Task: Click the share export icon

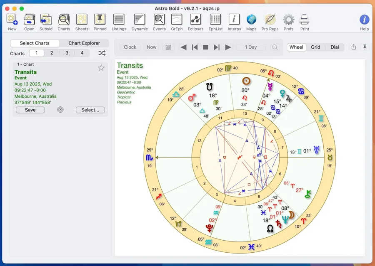Action: click(353, 47)
